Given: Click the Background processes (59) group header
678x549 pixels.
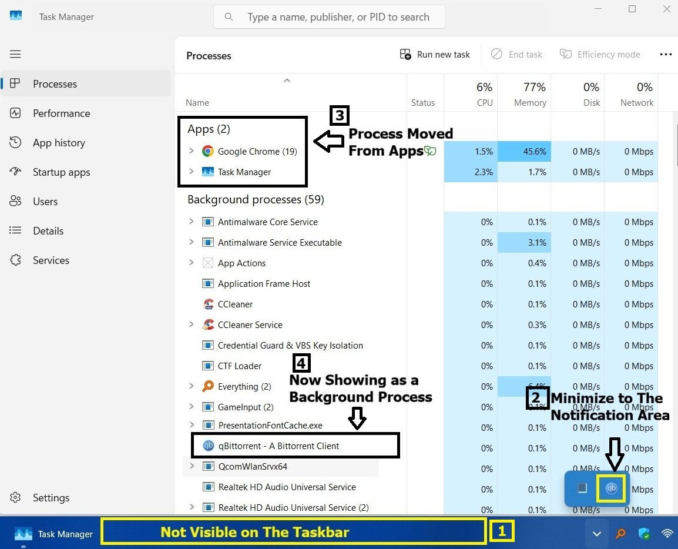Looking at the screenshot, I should 256,199.
